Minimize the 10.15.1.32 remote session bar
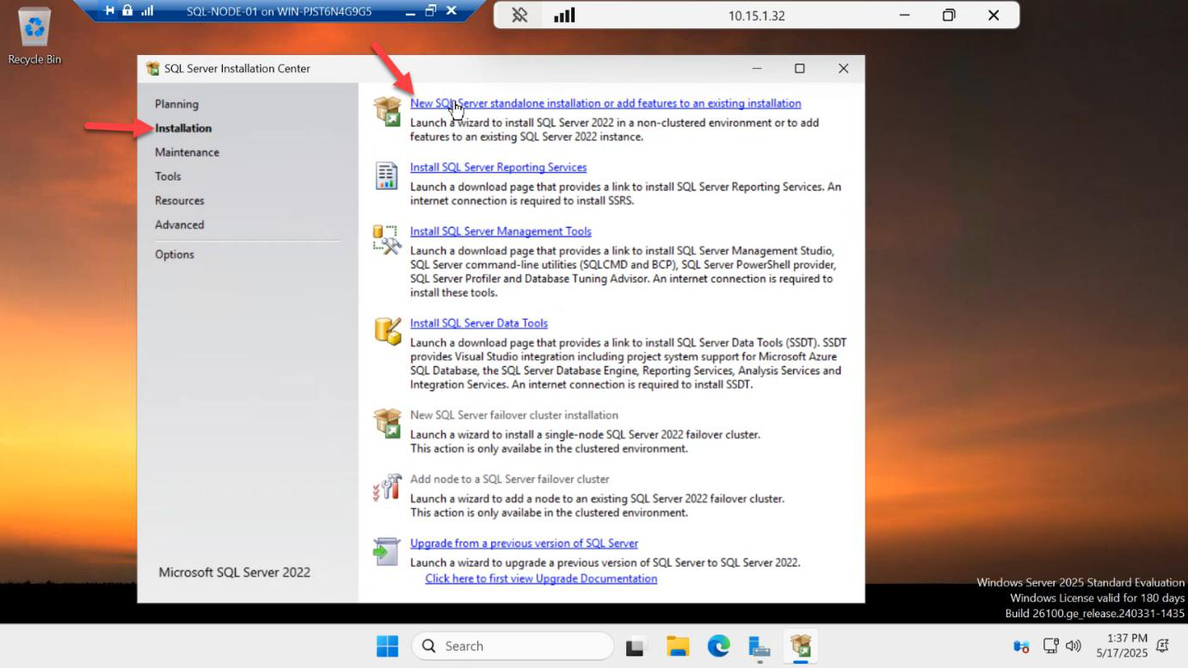This screenshot has width=1188, height=668. point(904,15)
